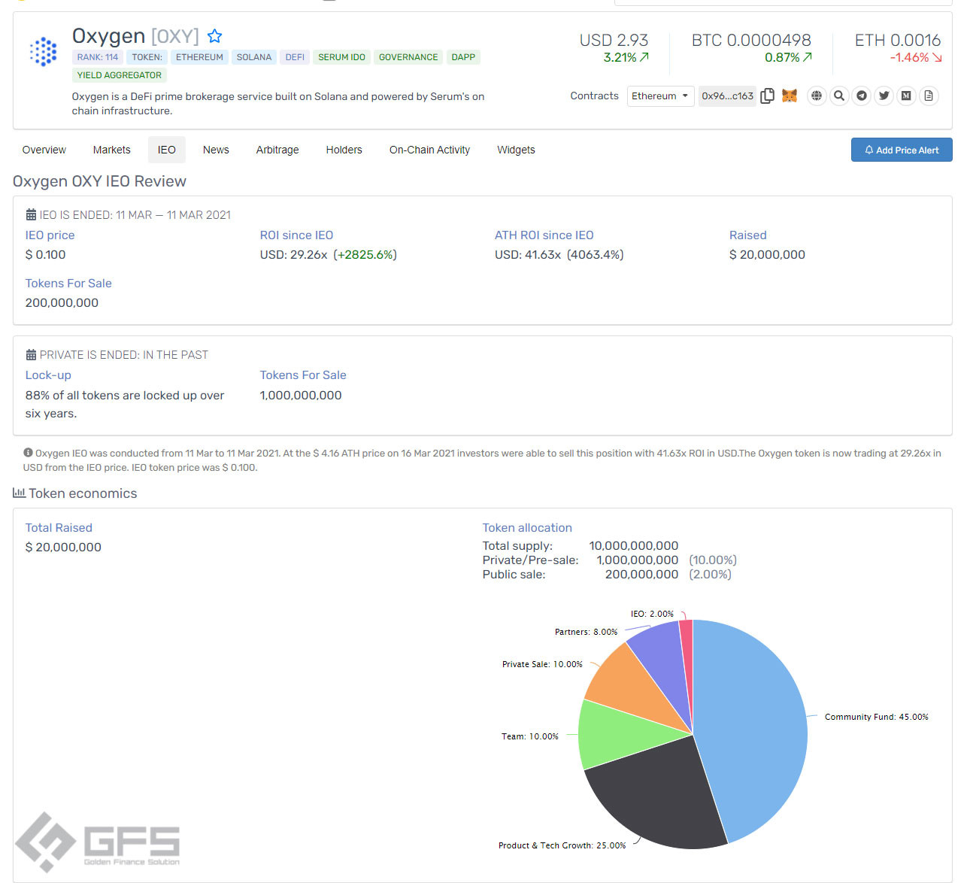967x883 pixels.
Task: Switch to the Overview tab
Action: click(x=44, y=150)
